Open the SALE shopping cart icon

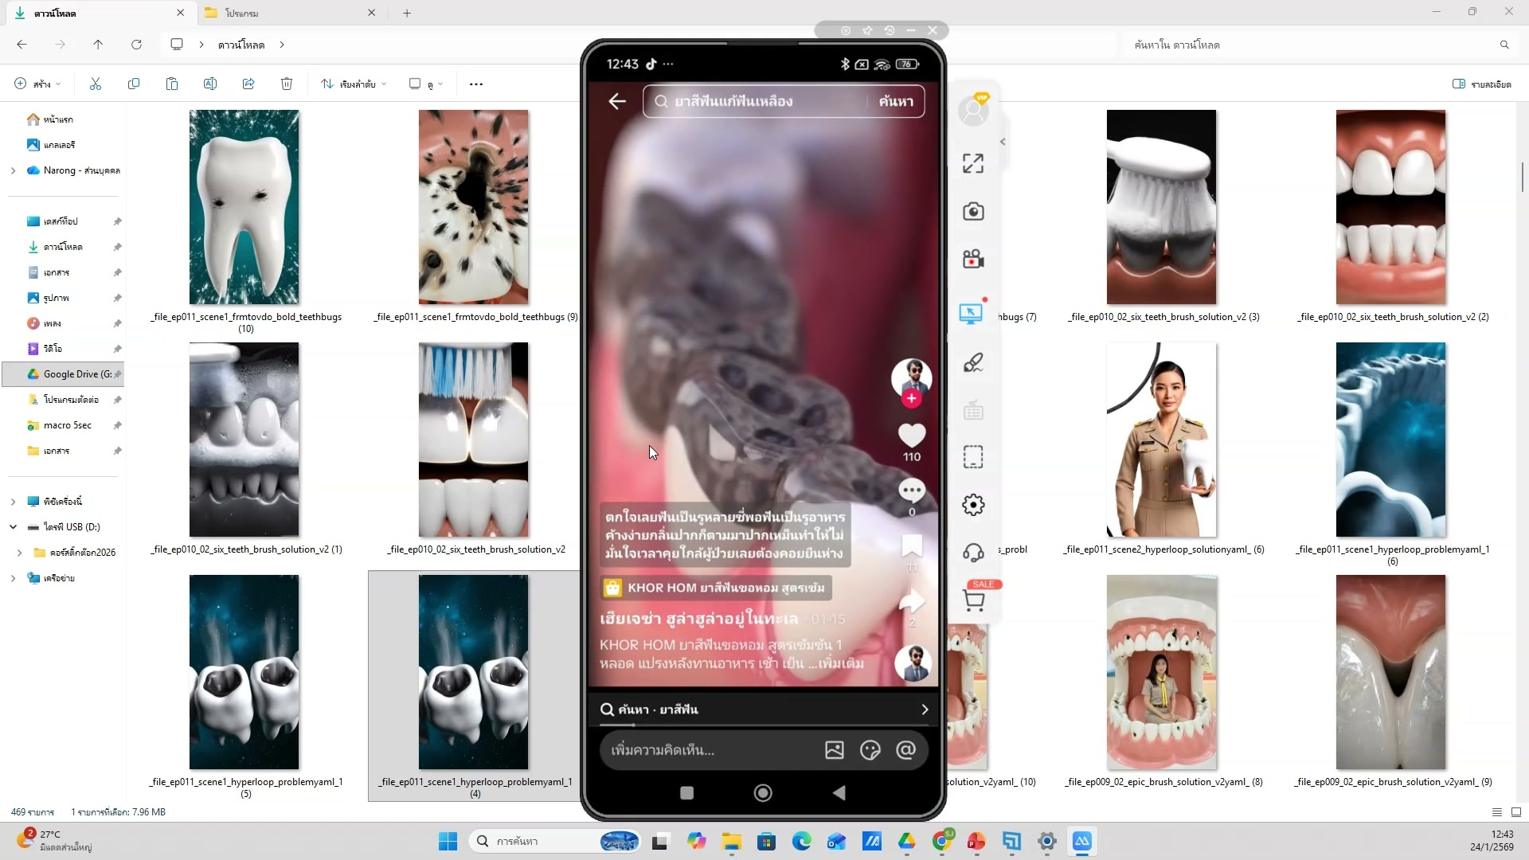click(x=975, y=601)
